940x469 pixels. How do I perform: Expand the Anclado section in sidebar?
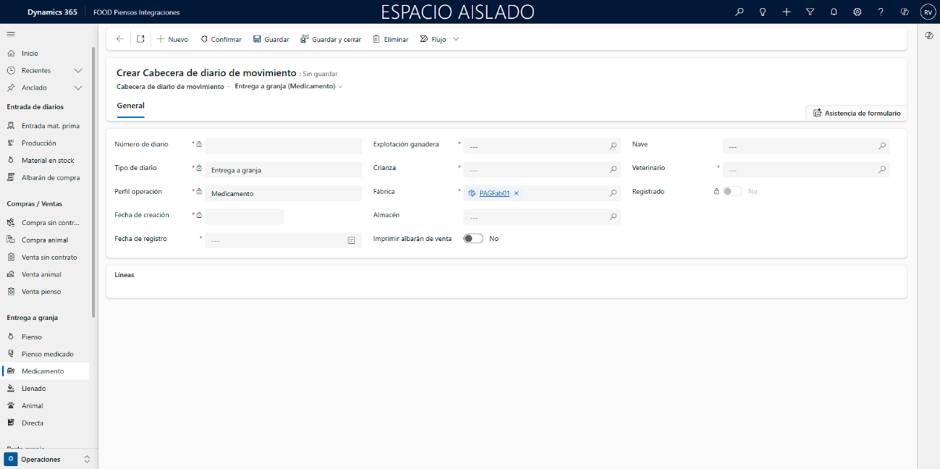click(78, 88)
